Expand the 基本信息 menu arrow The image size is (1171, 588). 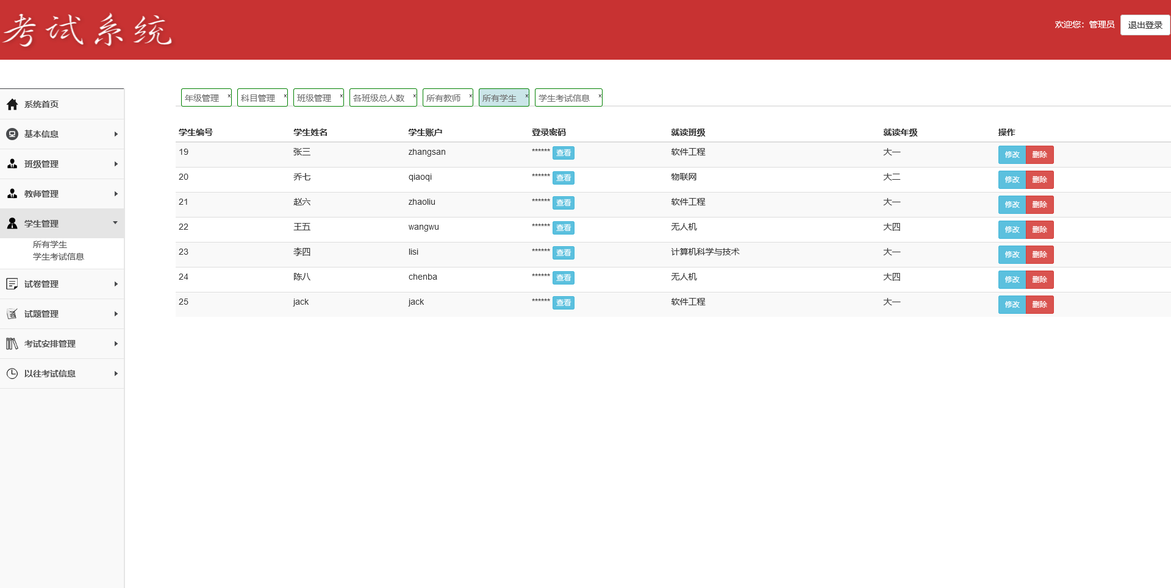116,134
